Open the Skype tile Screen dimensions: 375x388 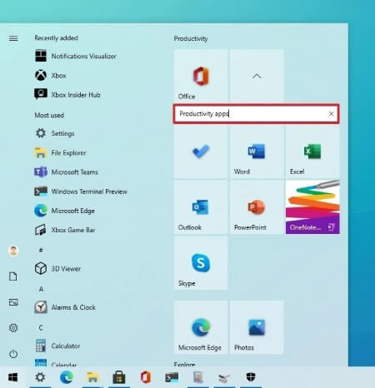(x=201, y=263)
